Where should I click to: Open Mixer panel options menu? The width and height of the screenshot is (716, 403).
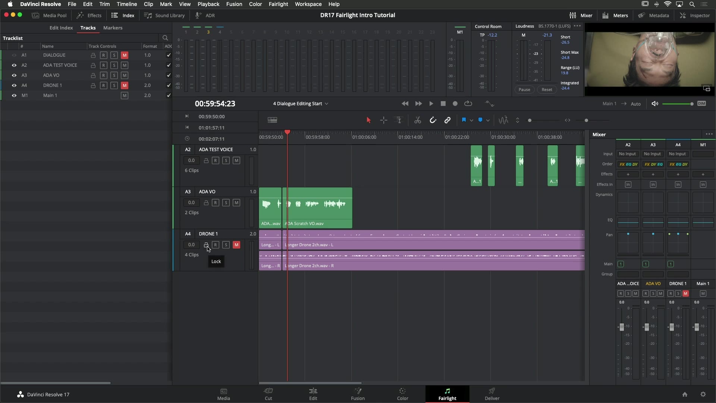pos(709,134)
